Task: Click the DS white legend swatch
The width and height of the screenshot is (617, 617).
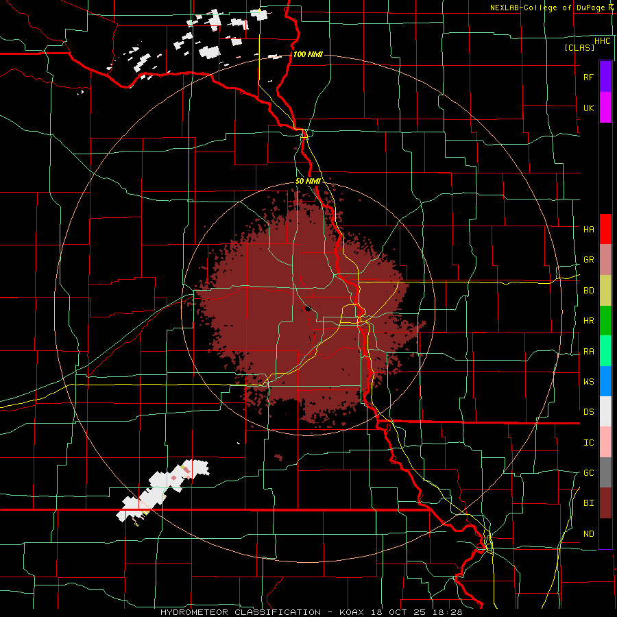Action: click(605, 411)
